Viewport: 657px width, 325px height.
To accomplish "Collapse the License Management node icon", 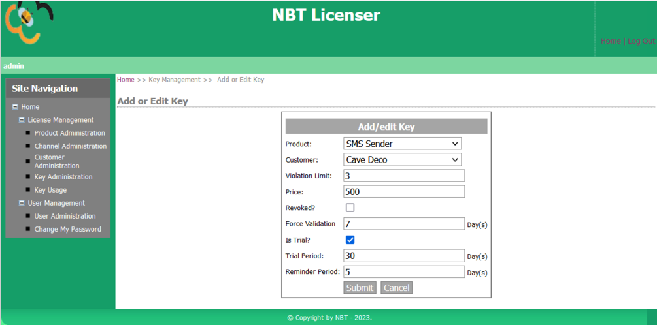I will [22, 120].
